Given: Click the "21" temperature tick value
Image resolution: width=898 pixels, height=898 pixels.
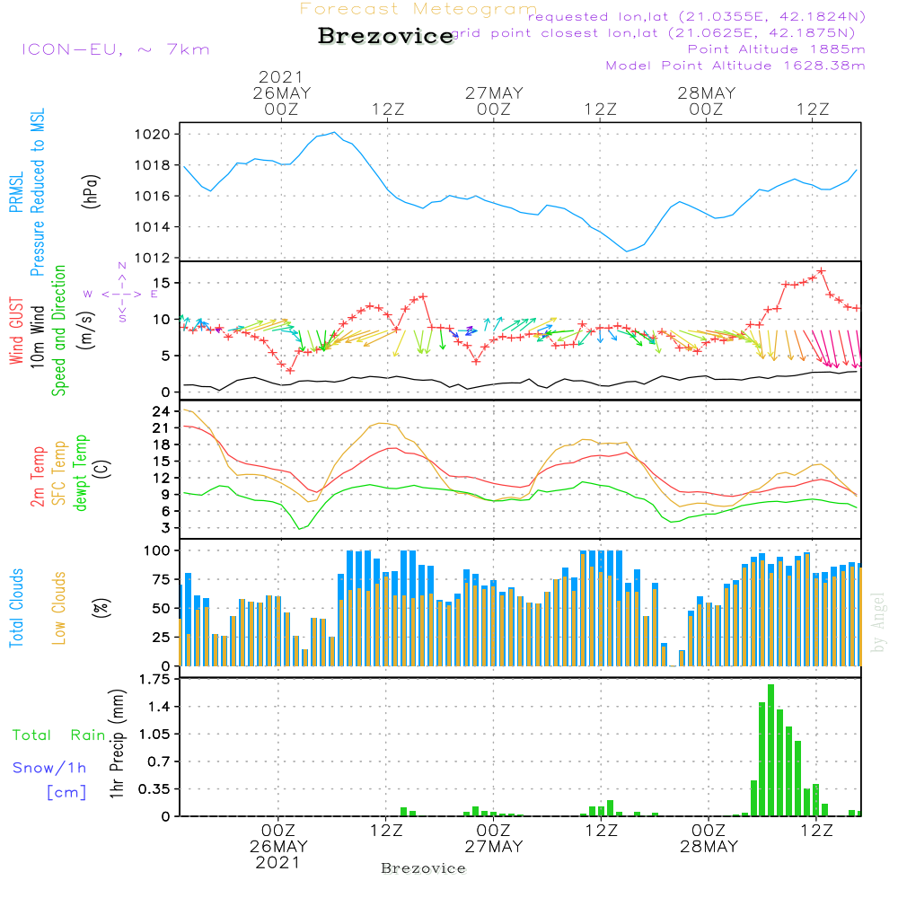Looking at the screenshot, I should pos(161,427).
